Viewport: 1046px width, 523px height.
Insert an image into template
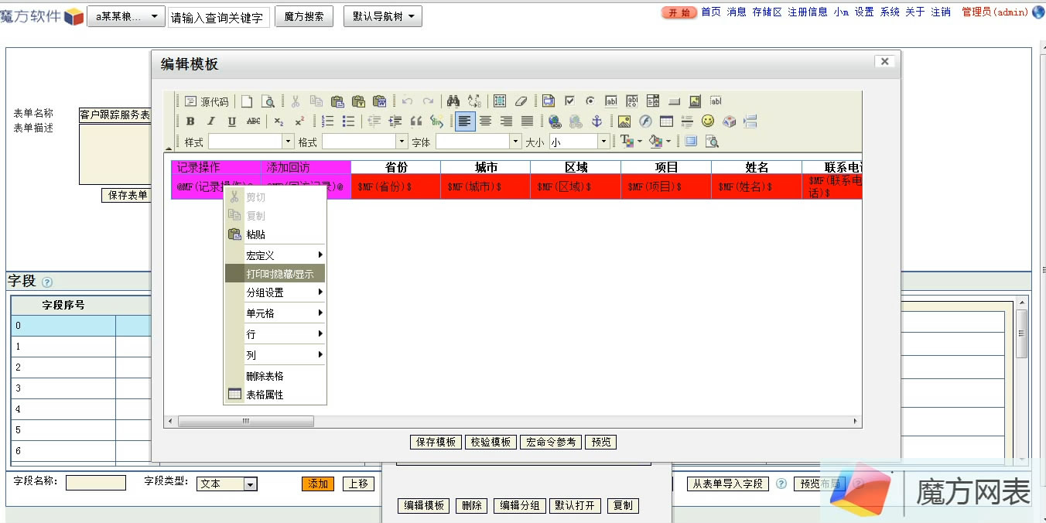coord(624,121)
